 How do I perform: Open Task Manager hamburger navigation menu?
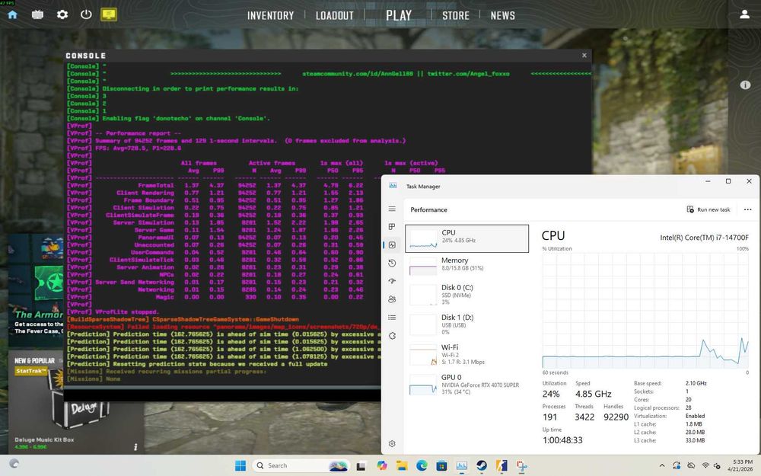pos(392,209)
